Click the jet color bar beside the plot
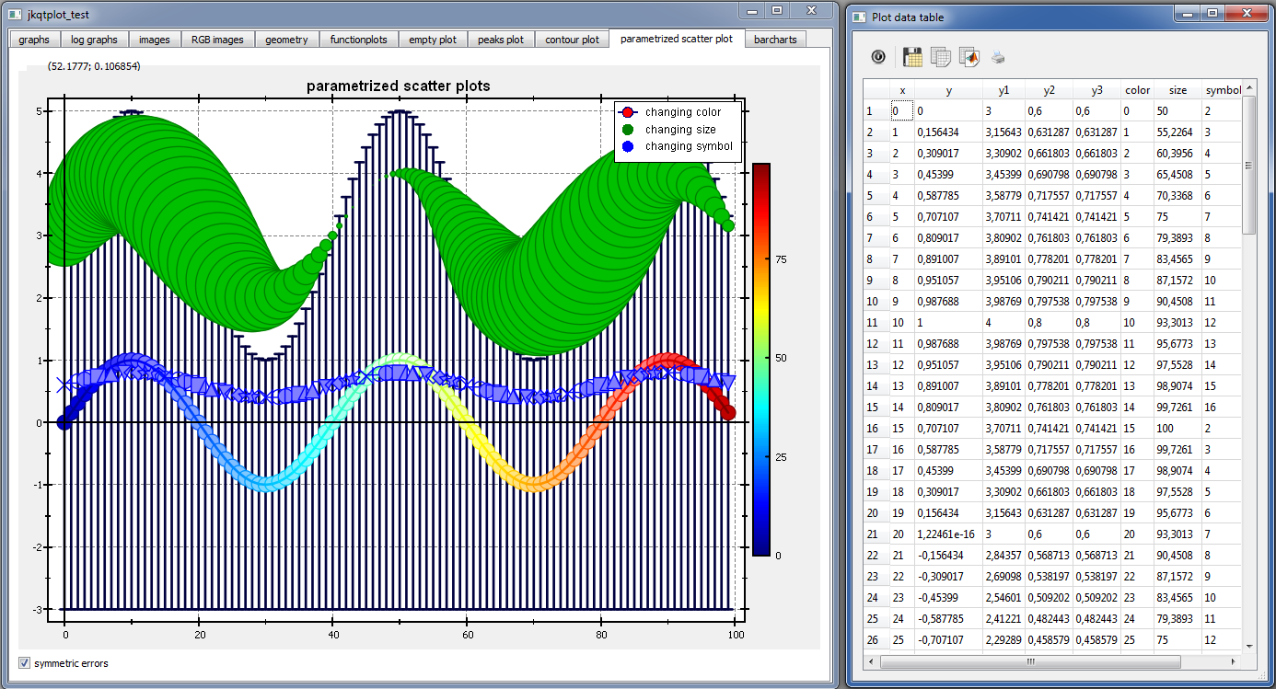This screenshot has height=689, width=1276. (761, 360)
